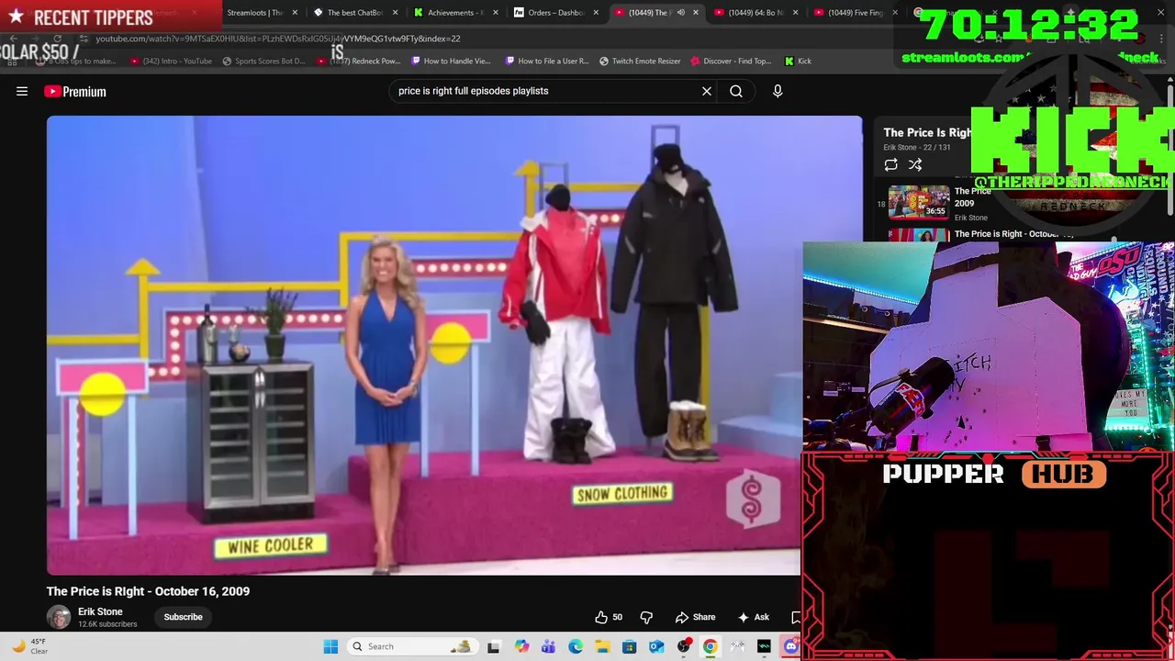The height and width of the screenshot is (661, 1175).
Task: Click the browser address bar URL
Action: tap(278, 39)
